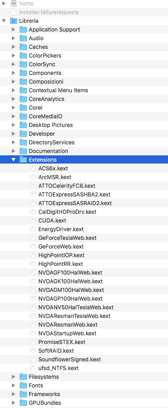The width and height of the screenshot is (168, 408).
Task: Expand the DirectoryServices folder triangle
Action: point(14,143)
